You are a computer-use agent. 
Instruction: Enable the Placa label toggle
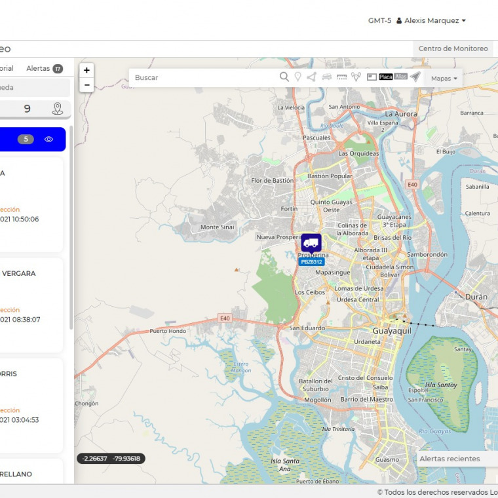[x=385, y=77]
